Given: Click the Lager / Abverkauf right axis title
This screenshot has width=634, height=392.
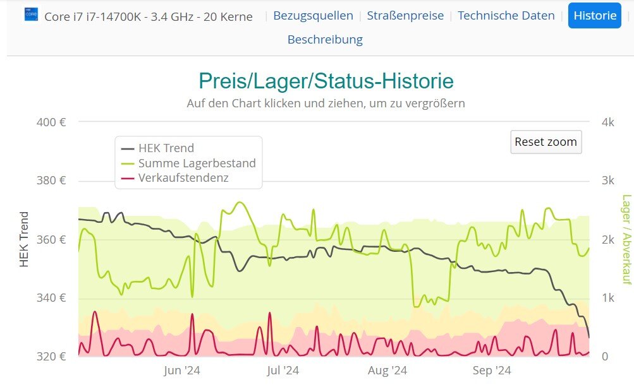Looking at the screenshot, I should pos(626,239).
